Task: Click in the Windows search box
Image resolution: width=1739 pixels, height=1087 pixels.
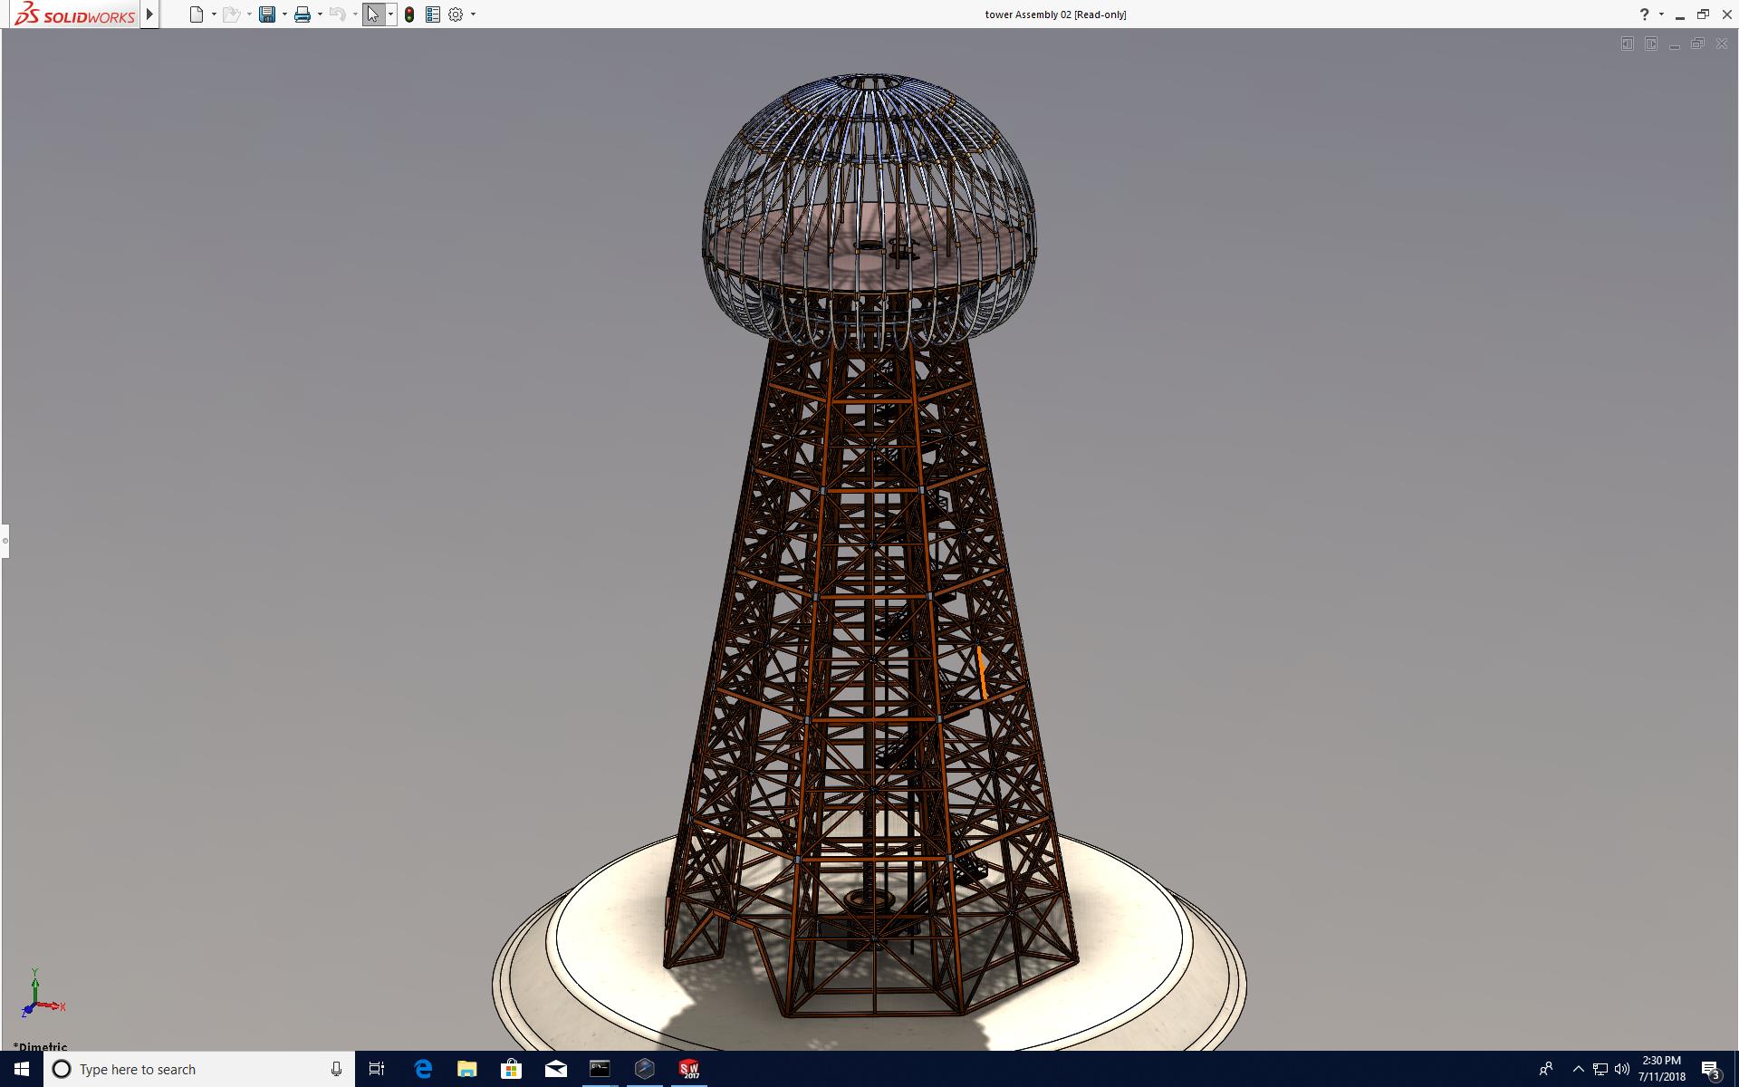Action: click(199, 1069)
